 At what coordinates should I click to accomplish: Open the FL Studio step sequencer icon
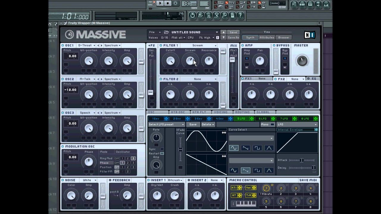302,4
